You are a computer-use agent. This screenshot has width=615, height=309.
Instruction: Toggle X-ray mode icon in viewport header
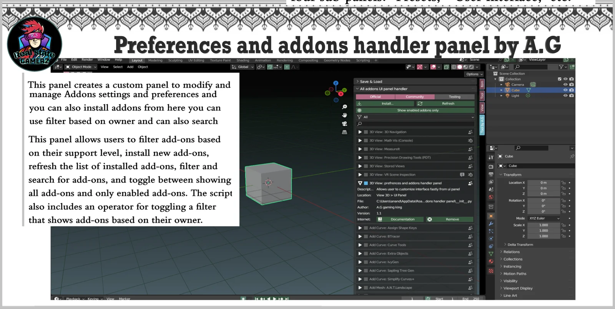pyautogui.click(x=446, y=67)
